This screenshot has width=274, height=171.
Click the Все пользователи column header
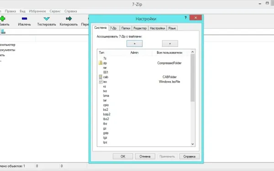[x=169, y=52]
